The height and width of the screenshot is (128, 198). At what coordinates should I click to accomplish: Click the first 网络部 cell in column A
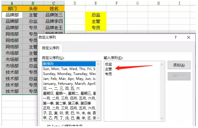(12, 34)
